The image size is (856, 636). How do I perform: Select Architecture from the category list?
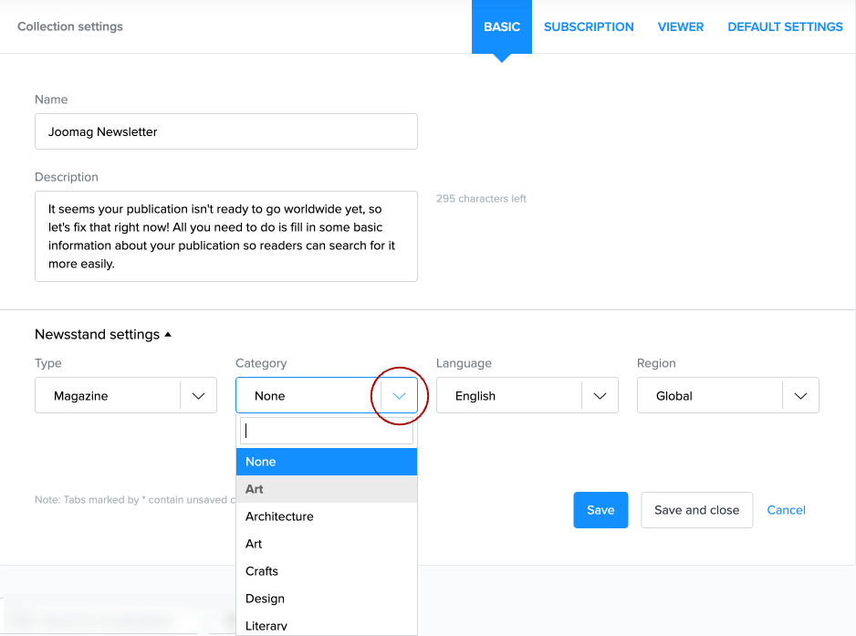[x=279, y=516]
